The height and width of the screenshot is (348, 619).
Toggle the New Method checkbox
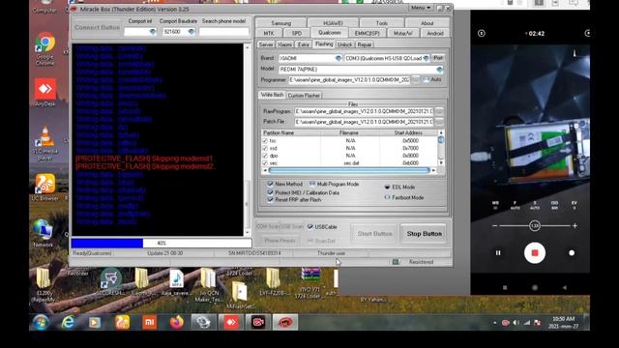pos(270,184)
